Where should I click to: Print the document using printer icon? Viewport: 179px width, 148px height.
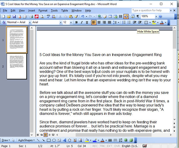coord(31,16)
